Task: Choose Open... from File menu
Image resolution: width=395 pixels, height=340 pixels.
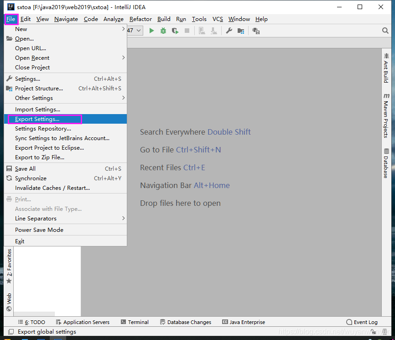Action: pyautogui.click(x=66, y=38)
